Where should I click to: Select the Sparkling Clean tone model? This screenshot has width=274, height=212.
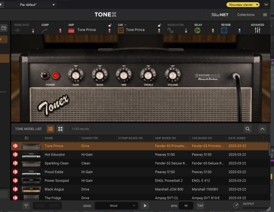tap(140, 163)
